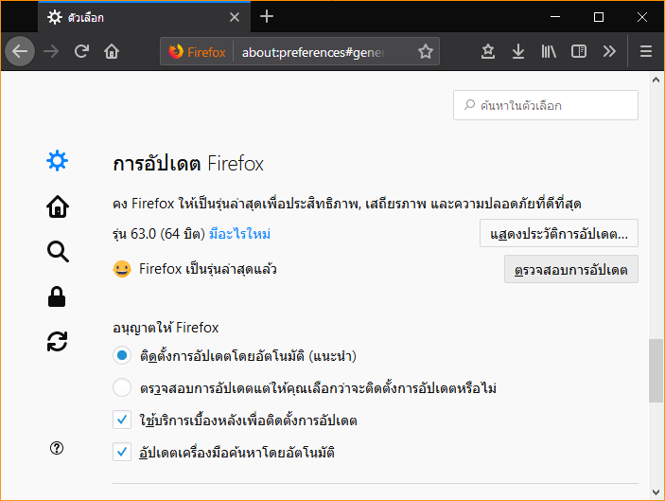Minimize the Firefox window
This screenshot has width=665, height=501.
[555, 17]
